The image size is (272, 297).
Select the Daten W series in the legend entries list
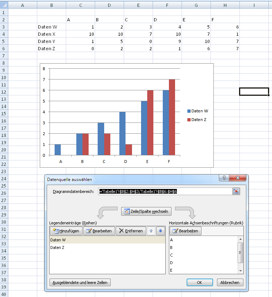click(x=58, y=240)
